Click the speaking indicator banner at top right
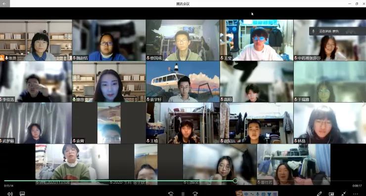Image resolution: width=366 pixels, height=196 pixels. pos(337,31)
